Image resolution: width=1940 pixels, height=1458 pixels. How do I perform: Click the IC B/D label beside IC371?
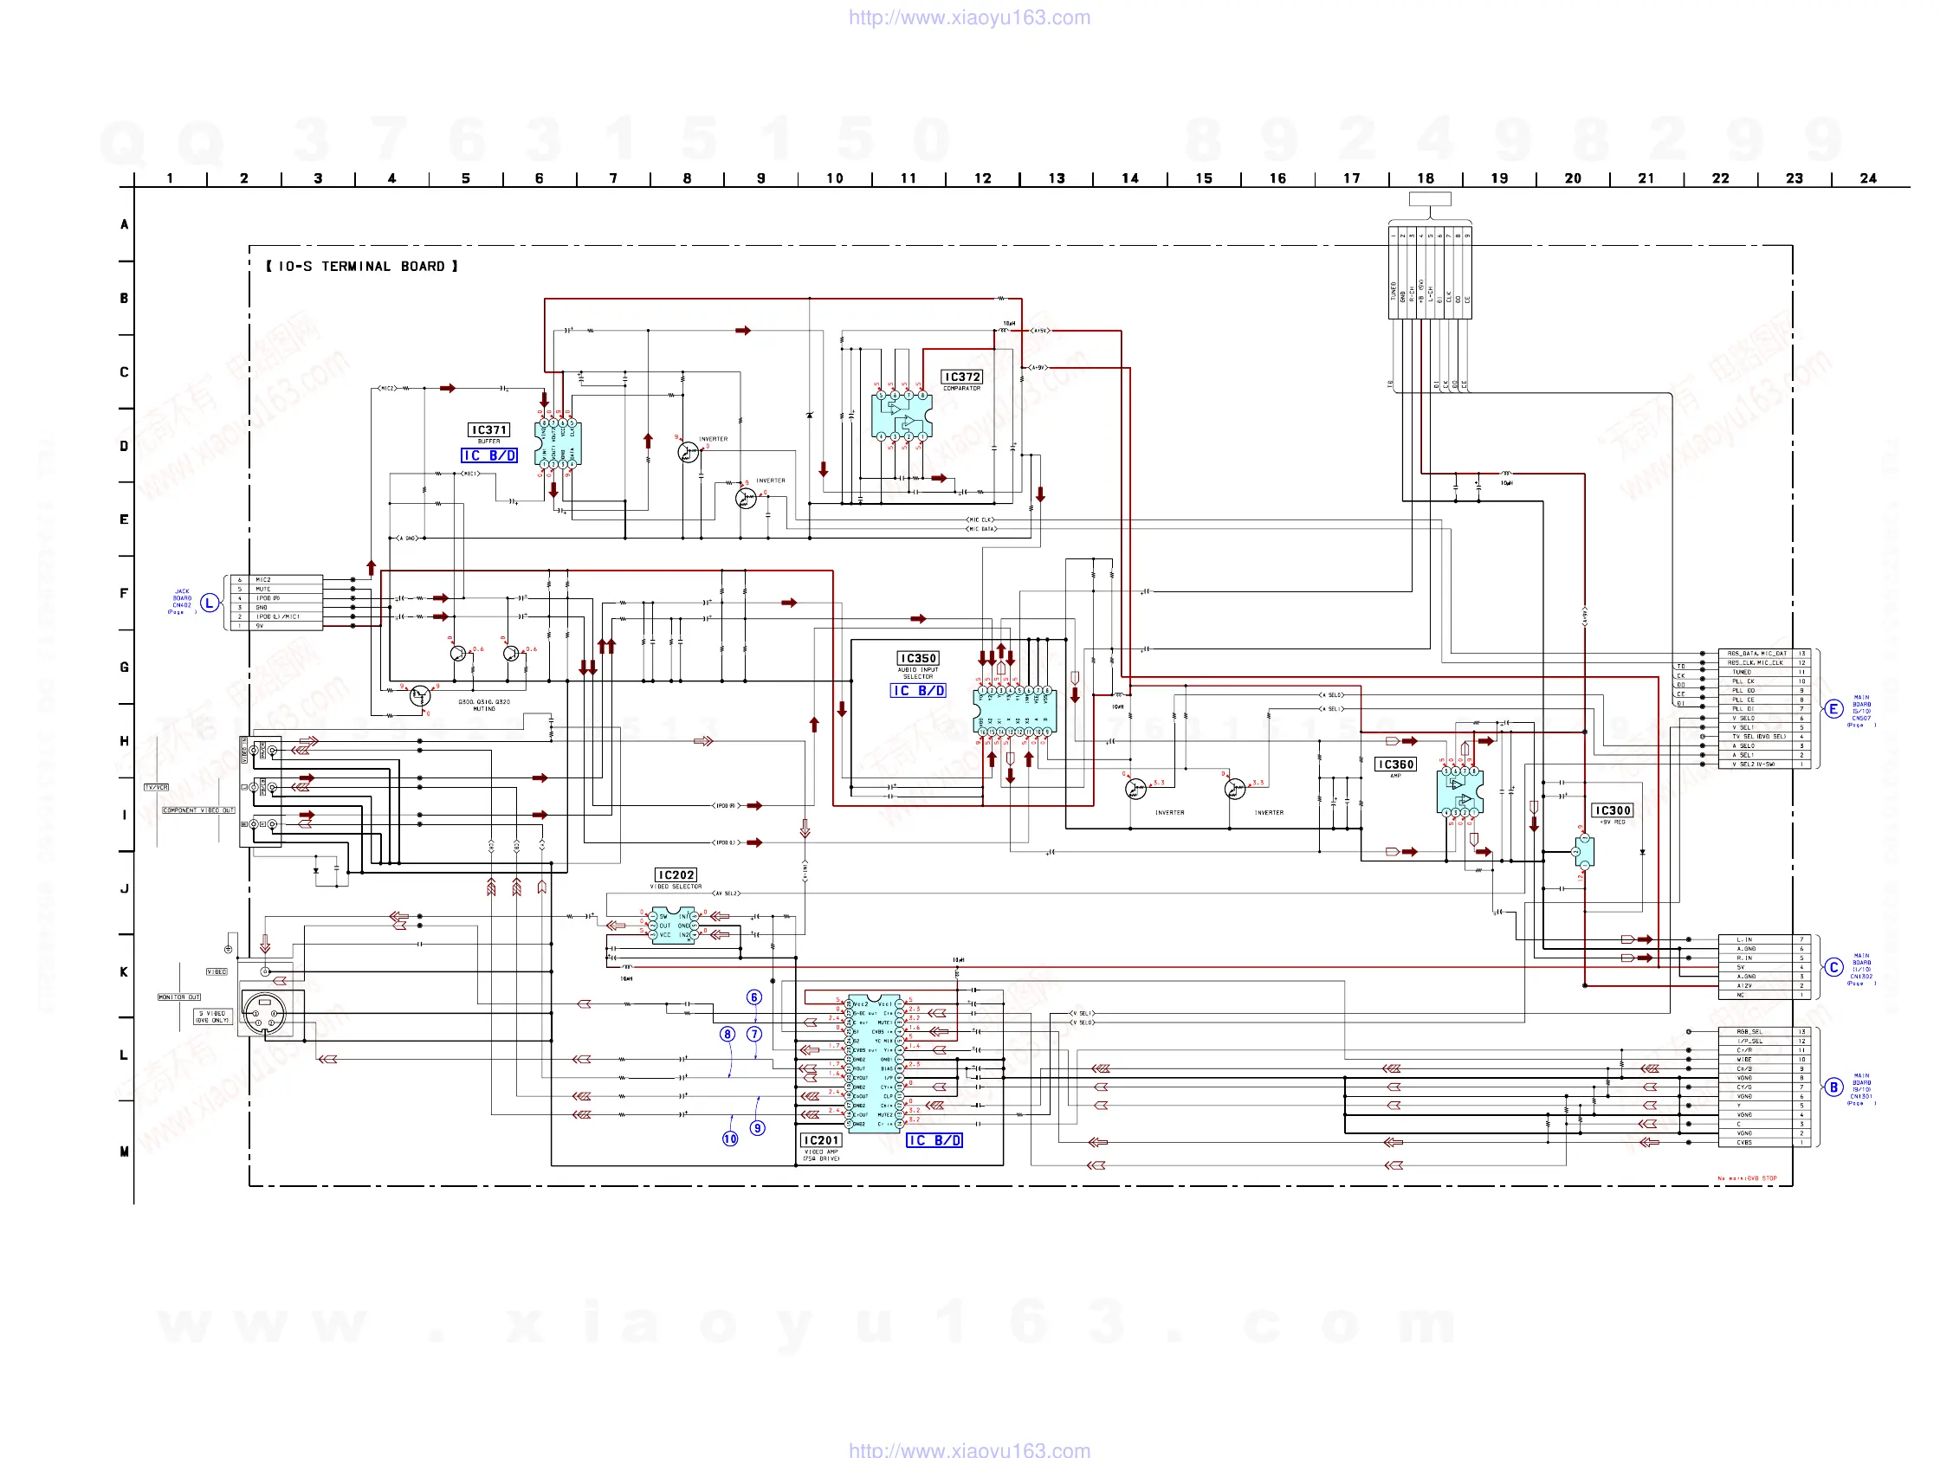click(488, 456)
